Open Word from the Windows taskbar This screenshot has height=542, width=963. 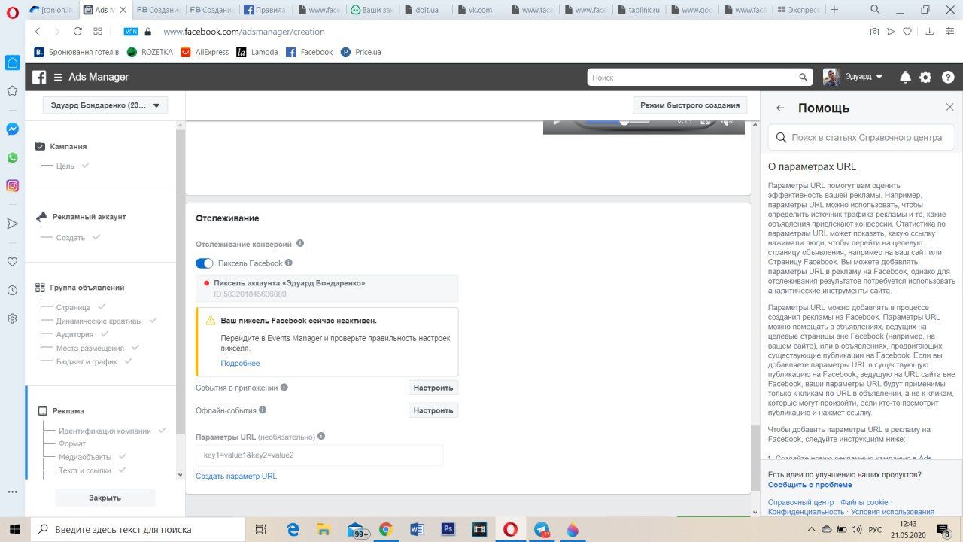417,529
